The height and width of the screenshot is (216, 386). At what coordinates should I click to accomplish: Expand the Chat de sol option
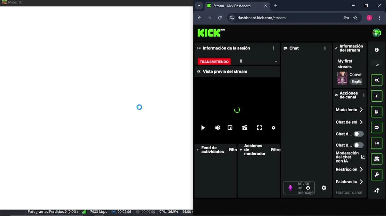tap(349, 122)
